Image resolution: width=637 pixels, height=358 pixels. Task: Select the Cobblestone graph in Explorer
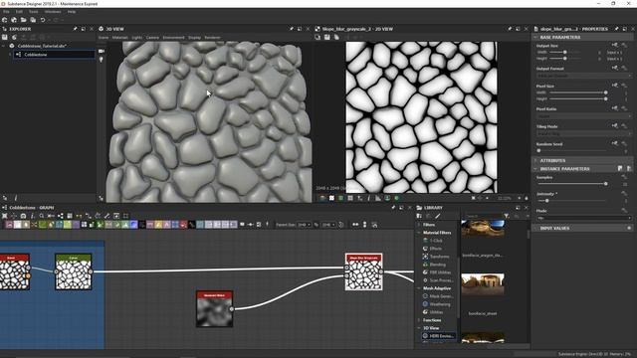55,55
